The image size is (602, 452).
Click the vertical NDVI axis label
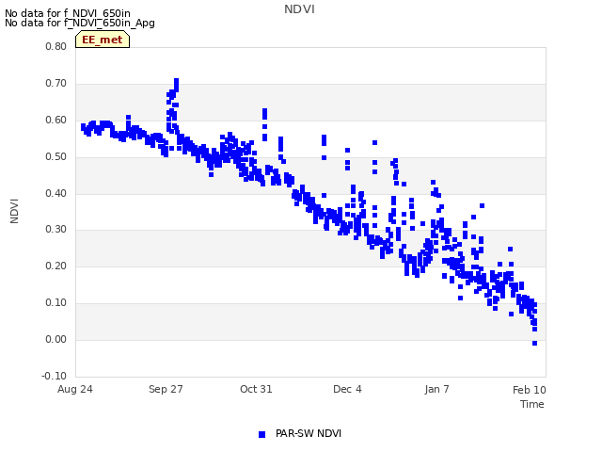(x=15, y=211)
